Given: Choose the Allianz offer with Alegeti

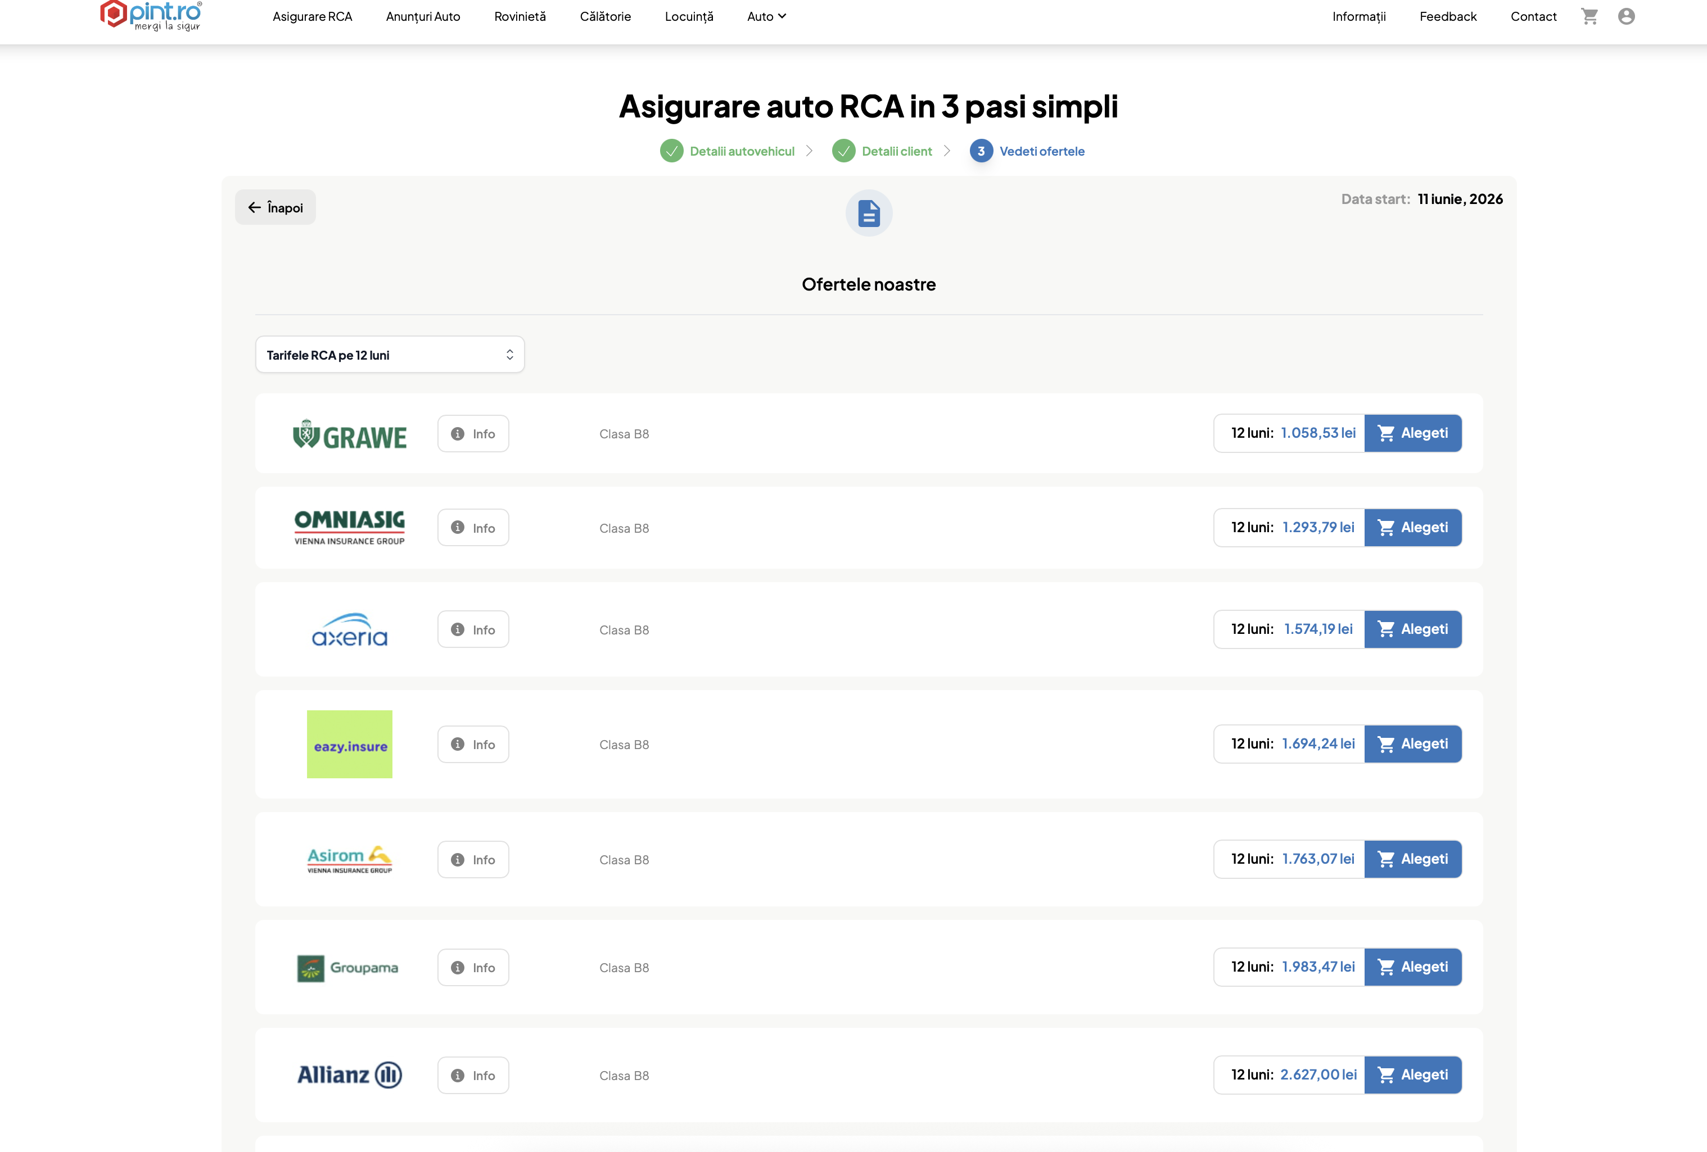Looking at the screenshot, I should point(1412,1075).
